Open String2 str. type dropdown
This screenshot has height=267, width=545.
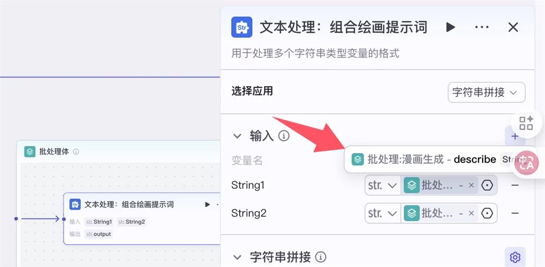[x=383, y=213]
